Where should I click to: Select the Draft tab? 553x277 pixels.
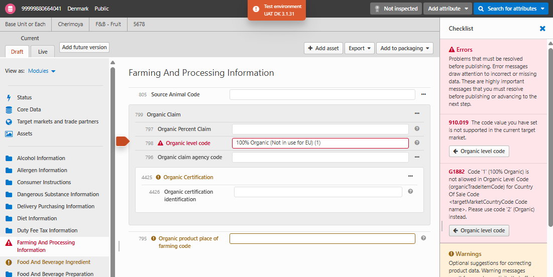(x=17, y=52)
